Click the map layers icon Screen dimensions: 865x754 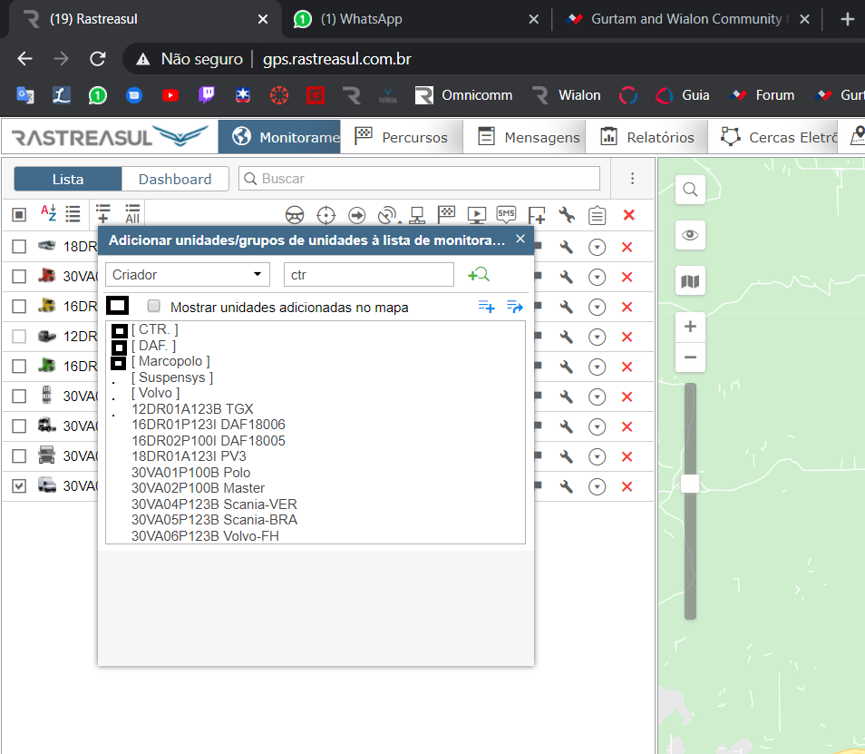click(x=690, y=282)
